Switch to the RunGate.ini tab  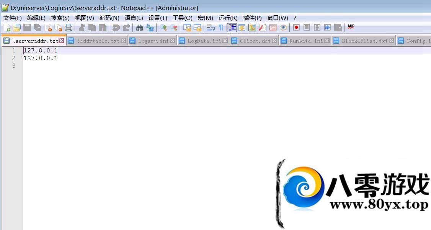306,41
